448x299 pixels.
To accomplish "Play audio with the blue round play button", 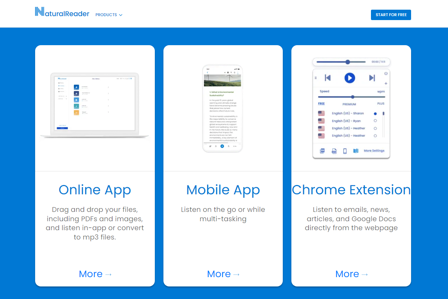I will [350, 78].
